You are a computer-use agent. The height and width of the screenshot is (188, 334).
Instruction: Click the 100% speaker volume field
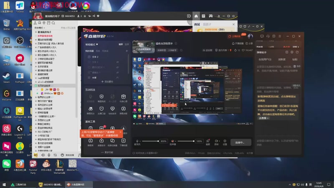(x=199, y=141)
